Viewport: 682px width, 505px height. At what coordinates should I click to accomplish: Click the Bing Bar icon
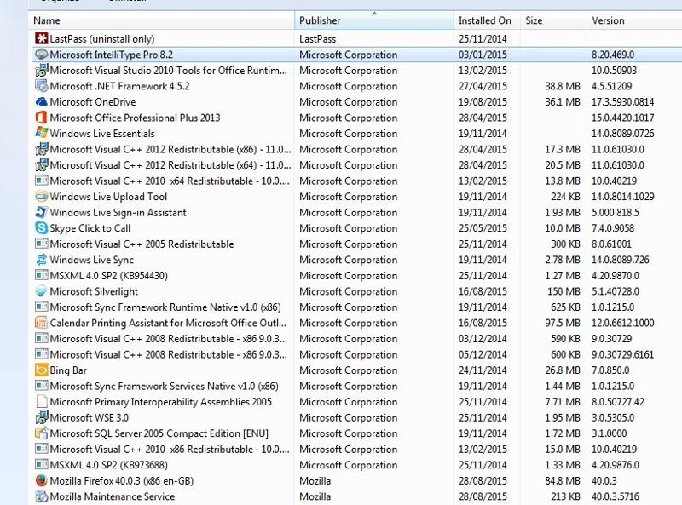[x=41, y=370]
